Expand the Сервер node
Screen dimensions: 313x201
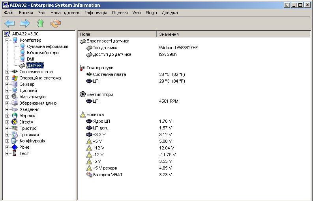coord(7,85)
